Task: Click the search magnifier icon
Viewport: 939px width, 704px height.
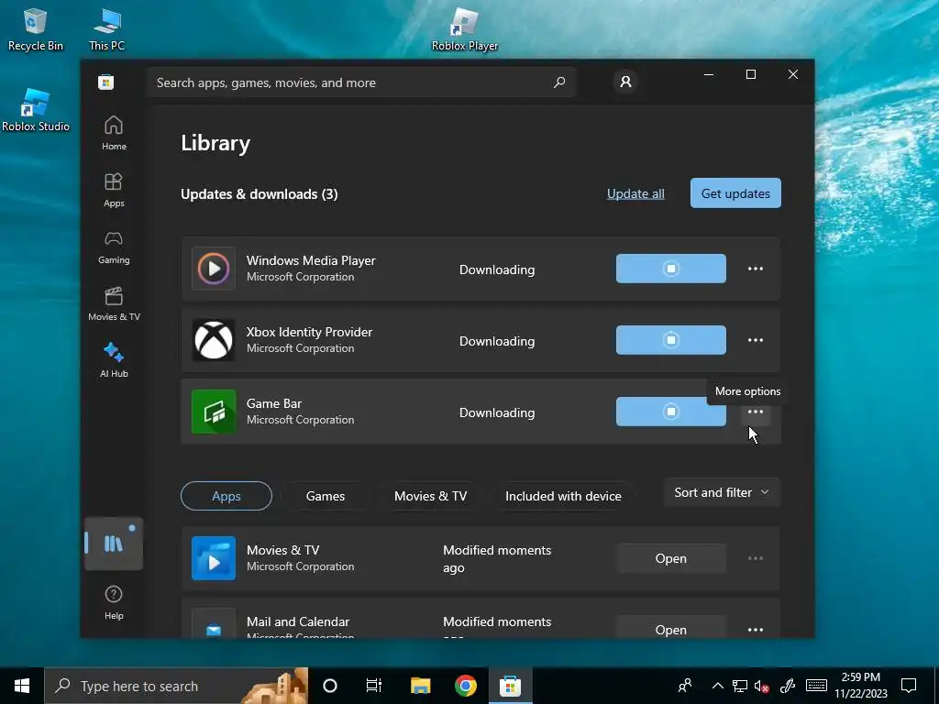Action: tap(559, 82)
